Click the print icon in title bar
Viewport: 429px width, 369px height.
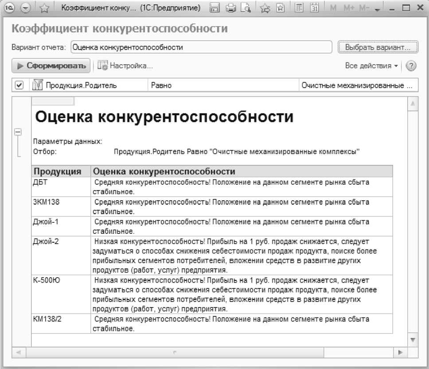(230, 8)
